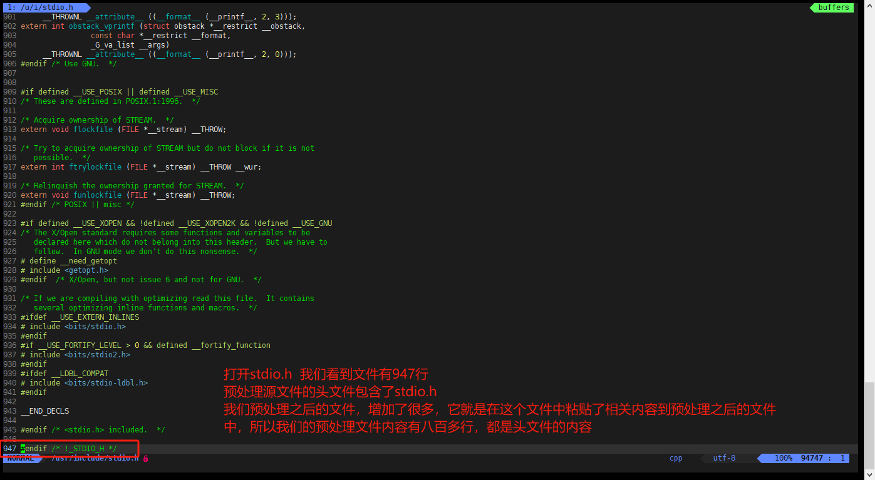Click the read-only lock icon in the statusline
The image size is (875, 480).
[145, 458]
